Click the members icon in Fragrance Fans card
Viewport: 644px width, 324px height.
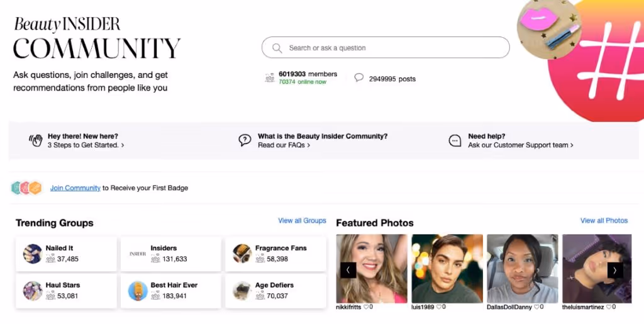coord(260,259)
